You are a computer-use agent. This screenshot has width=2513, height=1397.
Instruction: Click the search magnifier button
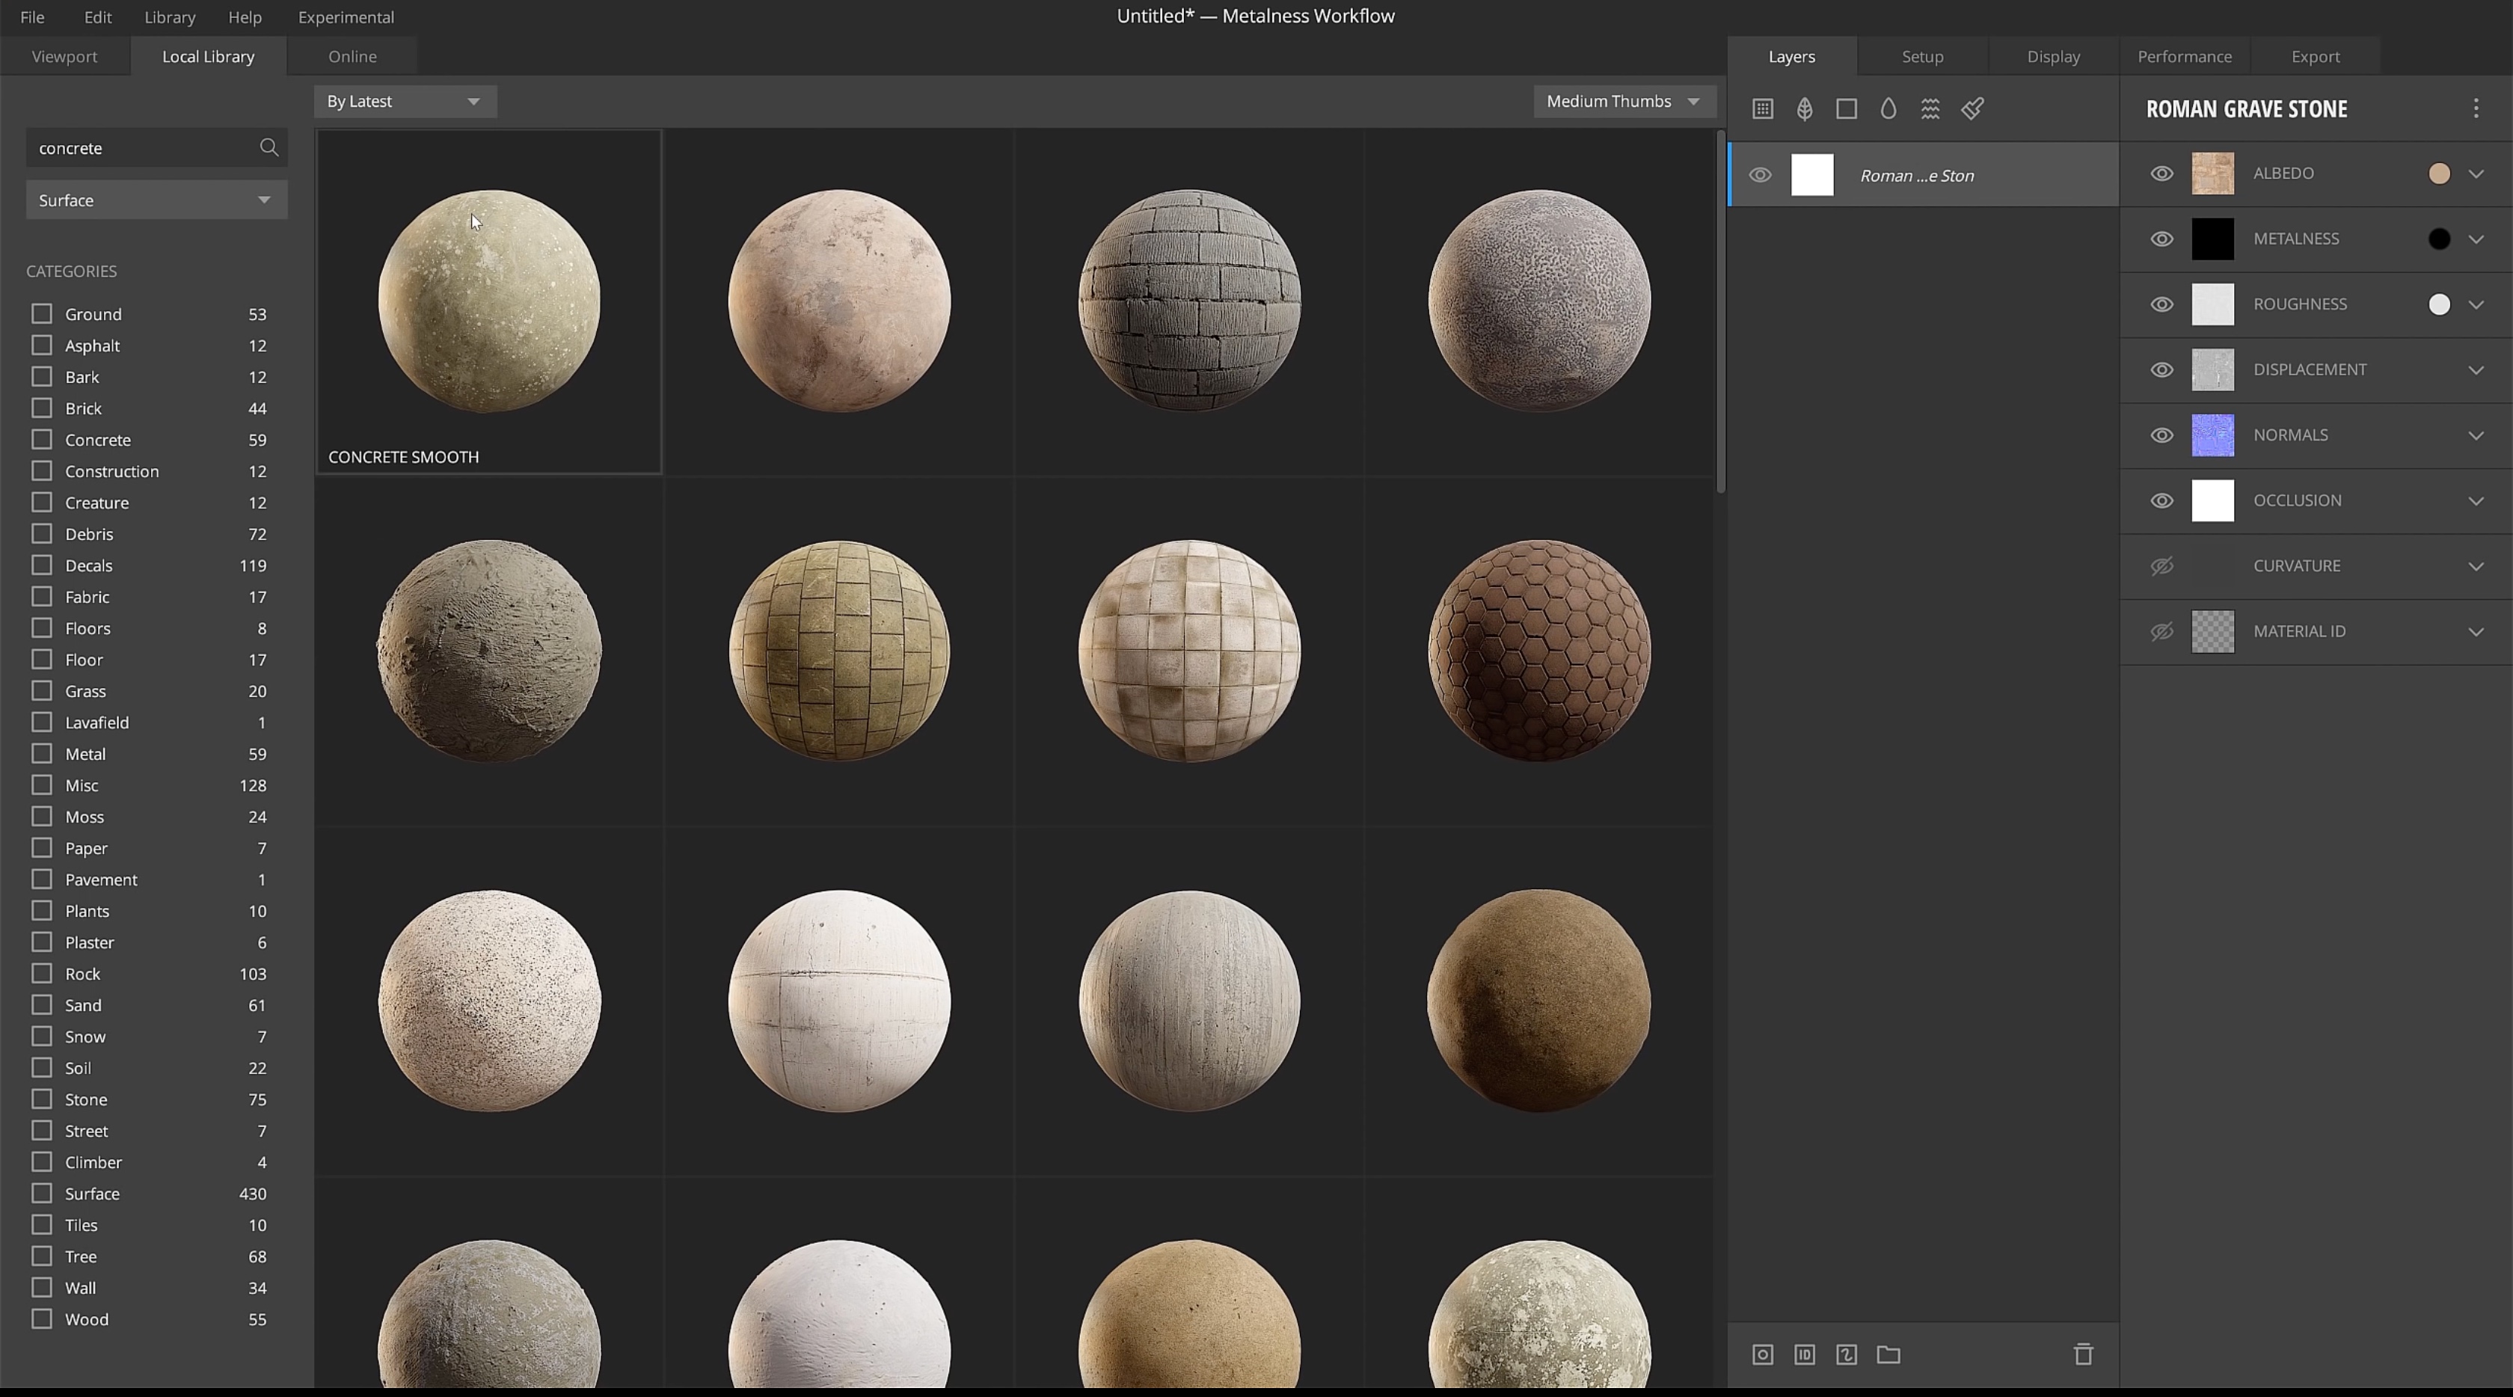coord(269,148)
